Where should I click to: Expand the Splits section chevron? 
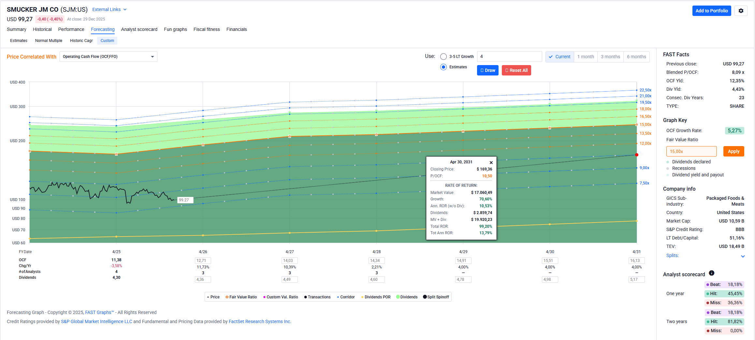[x=743, y=256]
